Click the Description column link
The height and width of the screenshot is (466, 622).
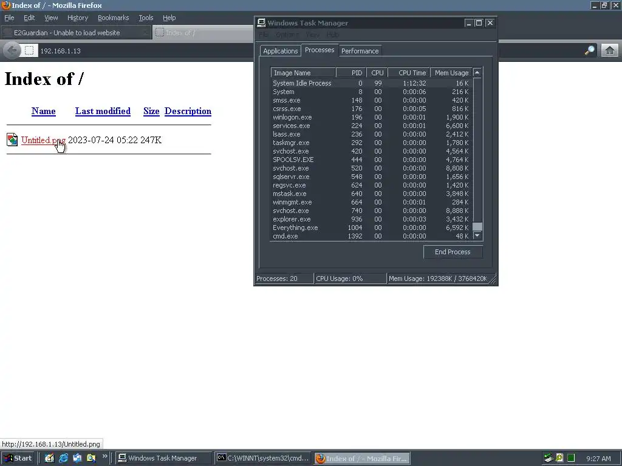(188, 111)
